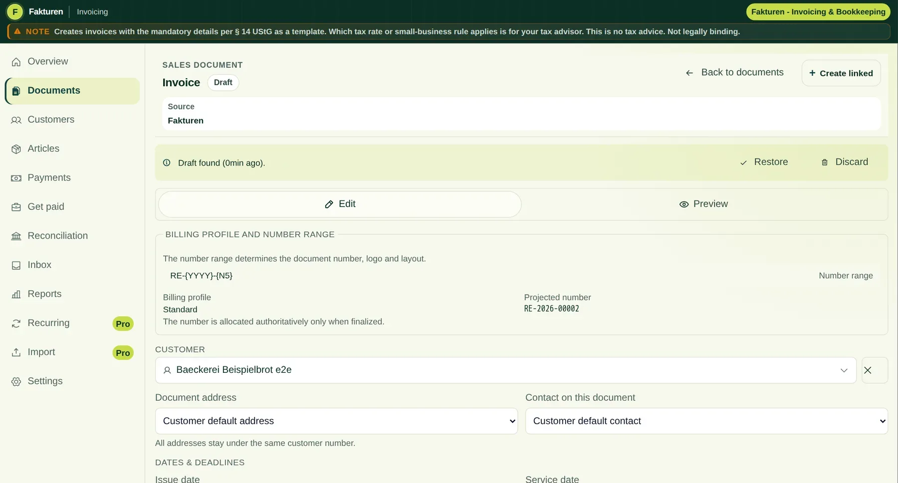Restore the found draft
This screenshot has height=483, width=898.
[763, 162]
